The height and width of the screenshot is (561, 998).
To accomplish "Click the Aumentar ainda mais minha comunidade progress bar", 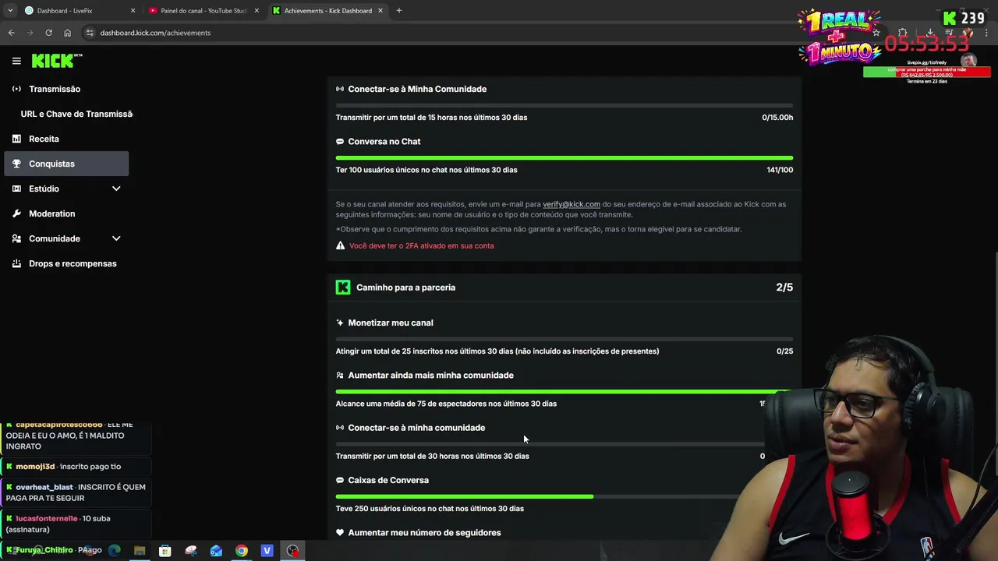I will click(x=564, y=392).
